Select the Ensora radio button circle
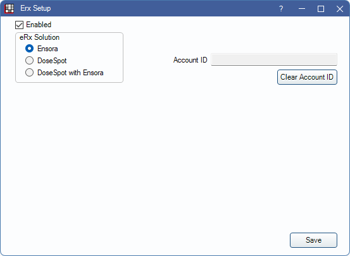Screen dimensions: 350x256 tap(30, 49)
